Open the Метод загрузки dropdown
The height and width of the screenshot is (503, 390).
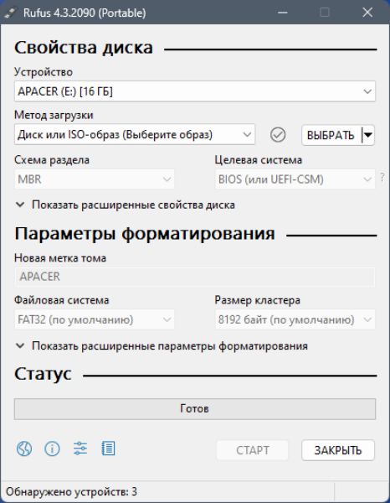pos(135,134)
